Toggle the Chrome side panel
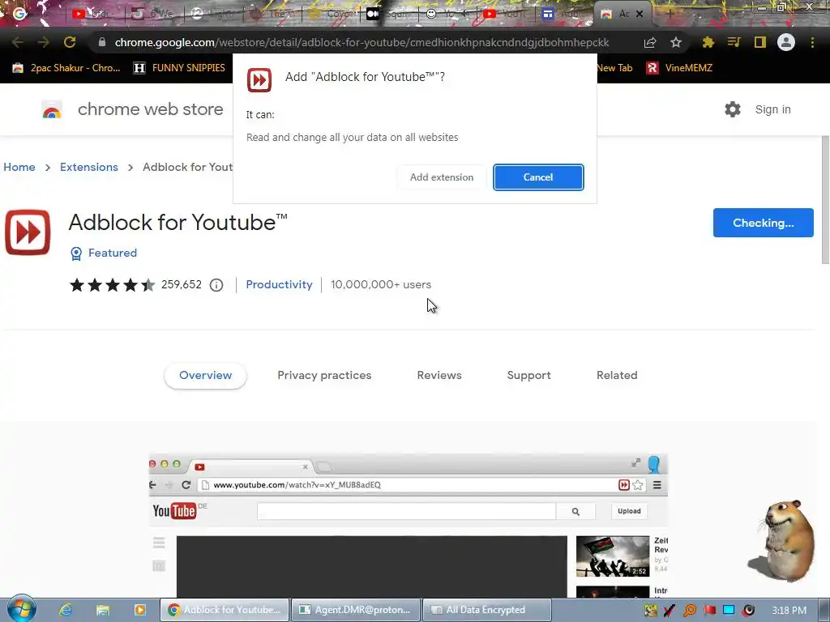This screenshot has height=622, width=830. click(x=760, y=42)
